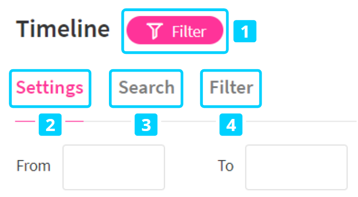The height and width of the screenshot is (197, 358).
Task: Select the gray Filter tab
Action: (x=231, y=87)
